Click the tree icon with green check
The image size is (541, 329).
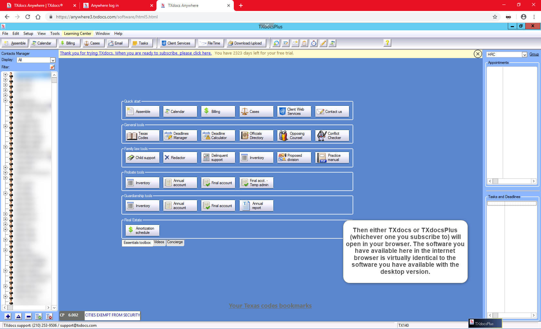click(x=39, y=316)
